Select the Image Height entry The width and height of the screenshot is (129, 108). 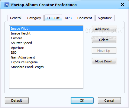[46, 33]
